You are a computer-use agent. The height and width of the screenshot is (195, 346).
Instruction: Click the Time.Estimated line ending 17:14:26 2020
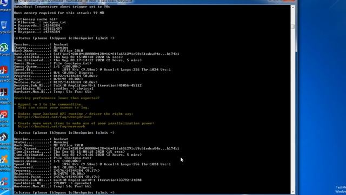point(78,155)
